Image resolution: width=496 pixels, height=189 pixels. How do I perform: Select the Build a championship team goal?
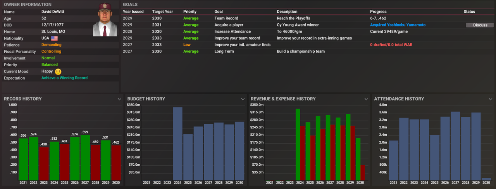308,51
